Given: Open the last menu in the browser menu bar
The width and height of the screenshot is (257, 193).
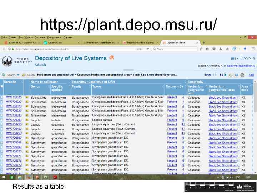Looking at the screenshot, I should (x=68, y=38).
